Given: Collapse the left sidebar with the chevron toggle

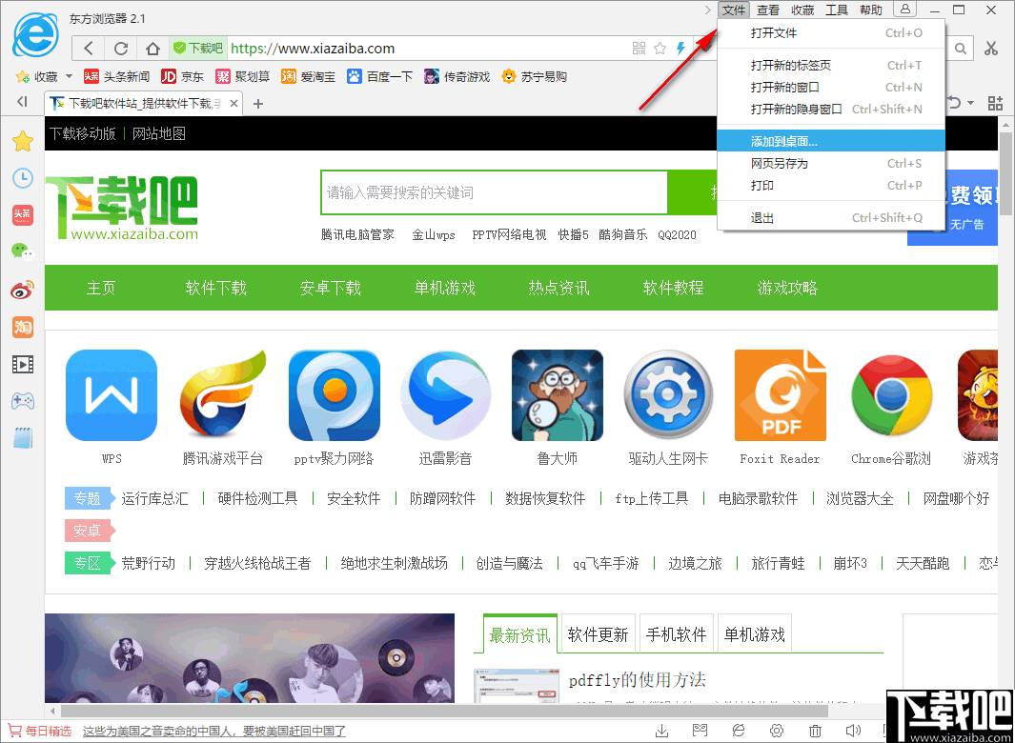Looking at the screenshot, I should click(x=21, y=103).
